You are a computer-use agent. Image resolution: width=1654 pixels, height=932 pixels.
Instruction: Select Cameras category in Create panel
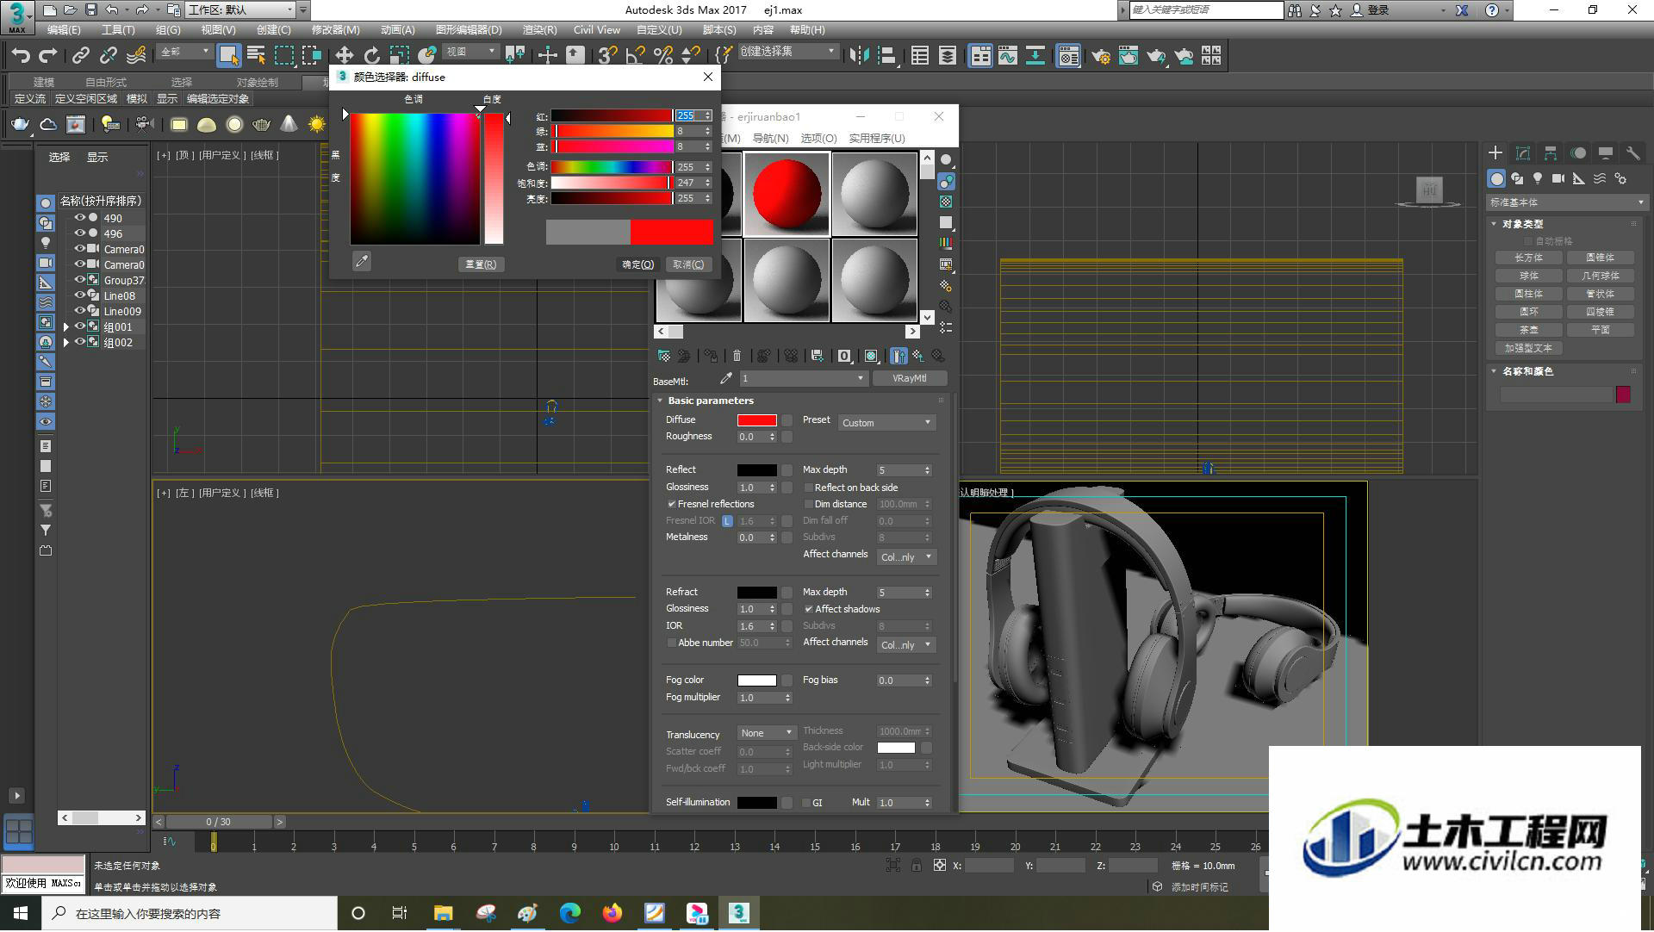click(1558, 178)
